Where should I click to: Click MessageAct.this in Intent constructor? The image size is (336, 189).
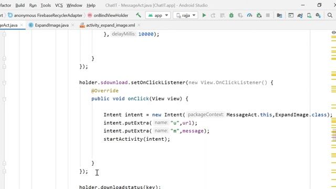click(249, 115)
